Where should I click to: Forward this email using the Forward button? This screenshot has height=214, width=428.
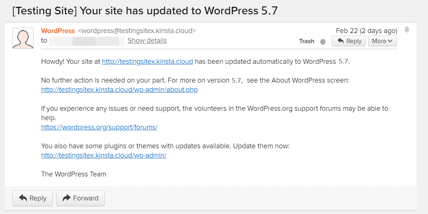[80, 198]
